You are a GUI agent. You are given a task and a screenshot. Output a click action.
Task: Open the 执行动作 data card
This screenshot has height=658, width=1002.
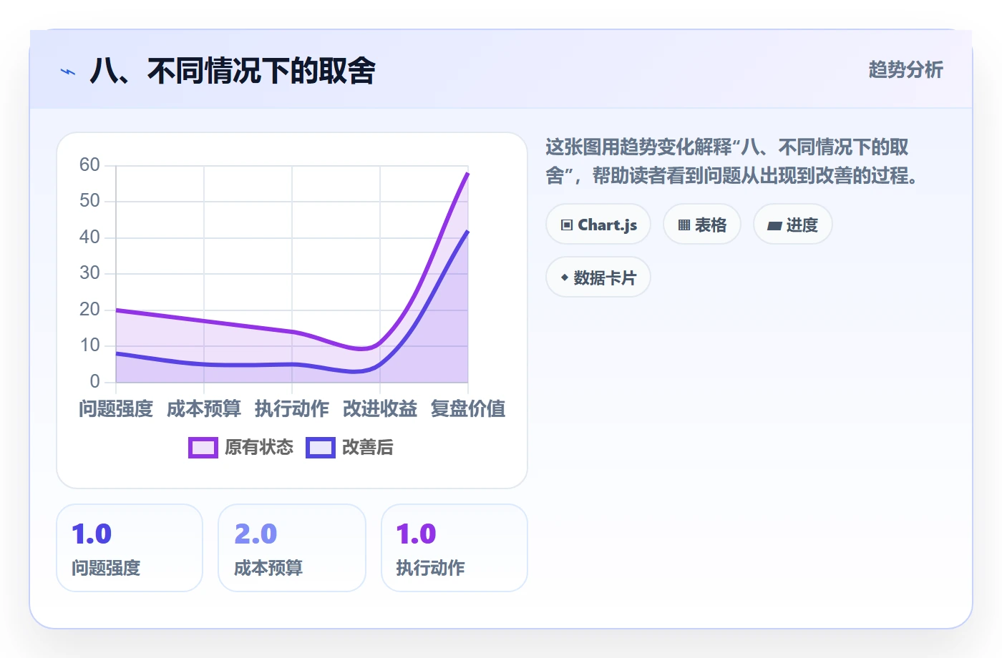[454, 548]
